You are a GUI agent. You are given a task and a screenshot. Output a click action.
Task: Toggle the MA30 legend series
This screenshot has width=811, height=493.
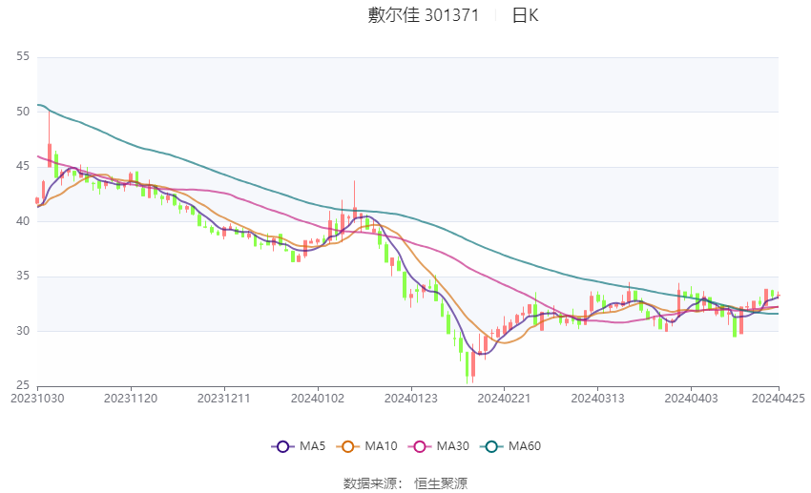(439, 446)
